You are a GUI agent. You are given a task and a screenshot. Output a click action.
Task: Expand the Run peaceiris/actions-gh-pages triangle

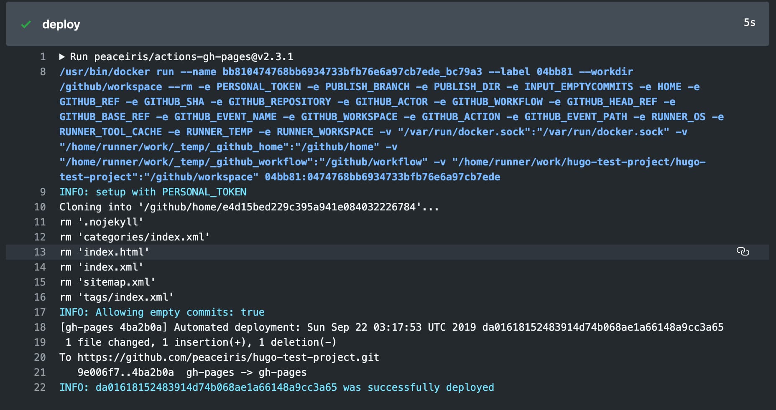(62, 57)
